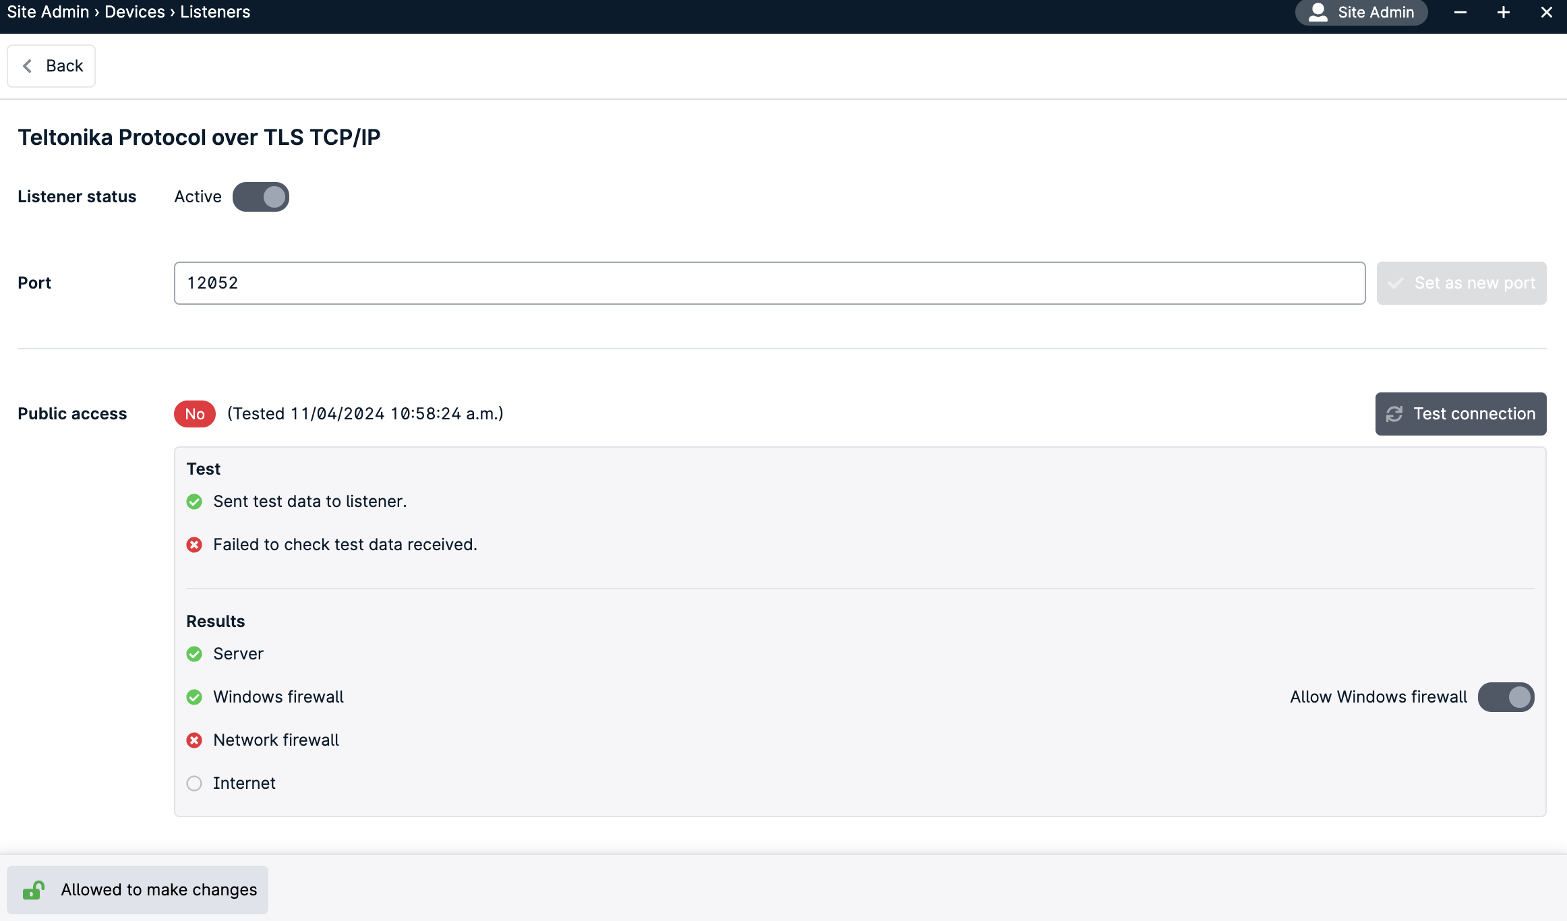The height and width of the screenshot is (921, 1567).
Task: Click the empty circle beside Internet
Action: [x=194, y=783]
